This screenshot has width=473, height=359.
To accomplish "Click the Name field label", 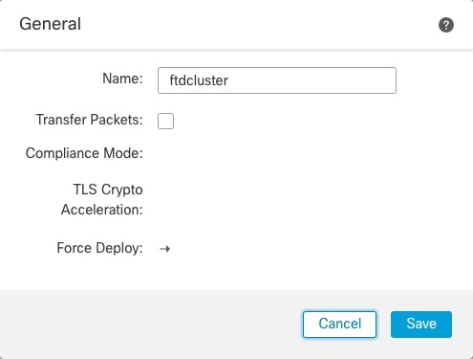I will click(122, 79).
